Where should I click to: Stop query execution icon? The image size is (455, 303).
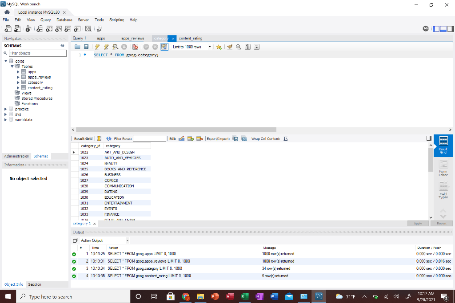click(124, 47)
